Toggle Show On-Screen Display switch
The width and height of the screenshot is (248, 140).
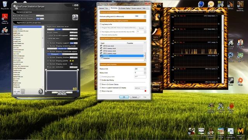[40, 19]
